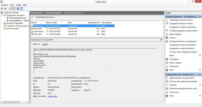Switch to the Details tab
202x107 pixels.
click(x=45, y=44)
